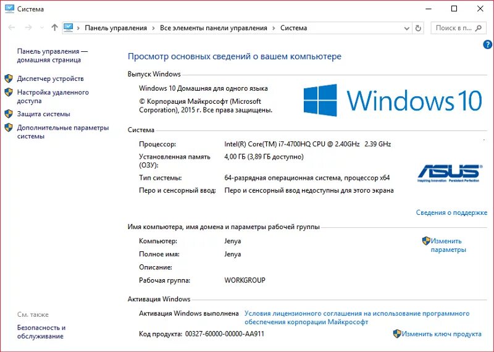Close the Система window
This screenshot has height=352, width=494.
coord(480,9)
